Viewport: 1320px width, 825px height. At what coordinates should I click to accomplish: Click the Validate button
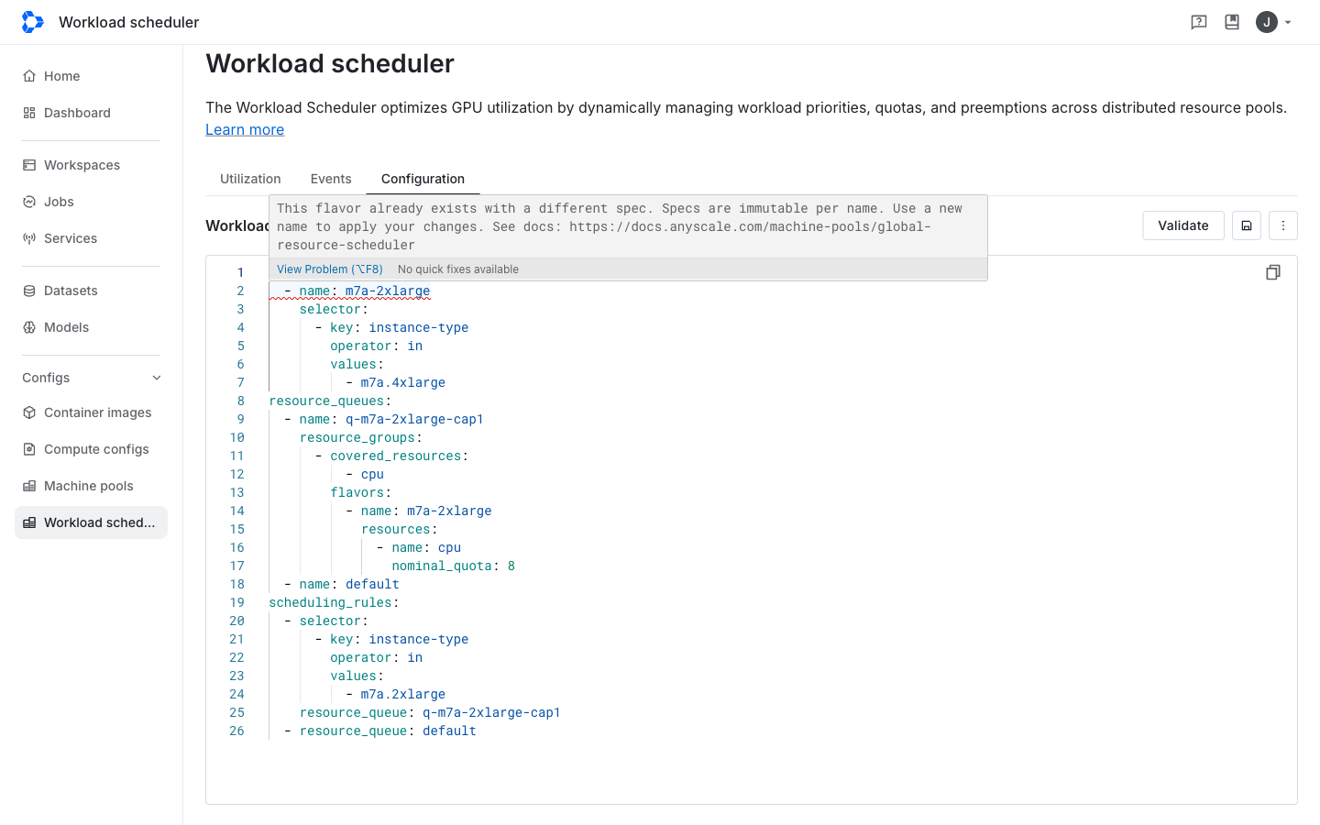1183,225
